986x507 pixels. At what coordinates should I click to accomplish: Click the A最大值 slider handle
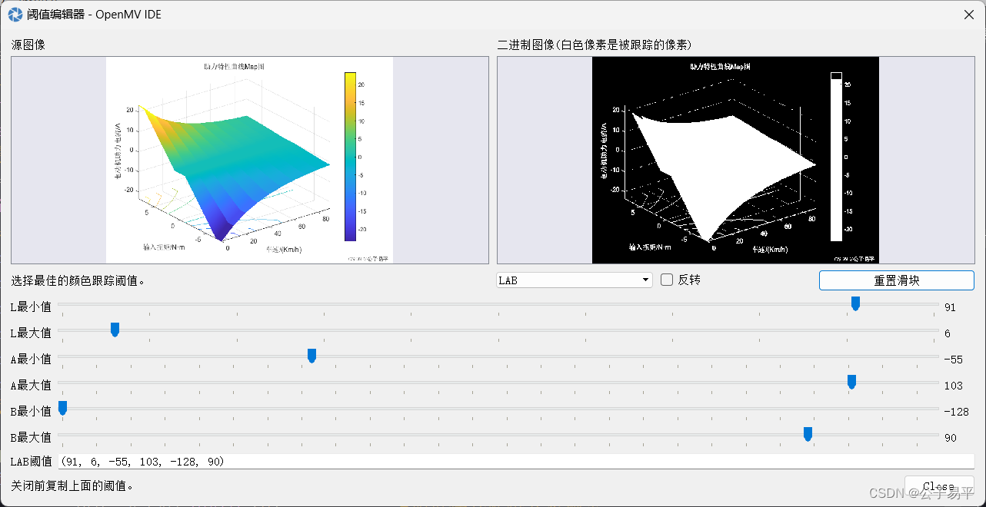(x=851, y=382)
